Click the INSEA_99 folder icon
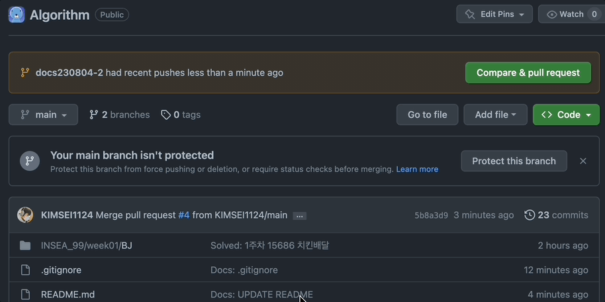 click(x=25, y=246)
